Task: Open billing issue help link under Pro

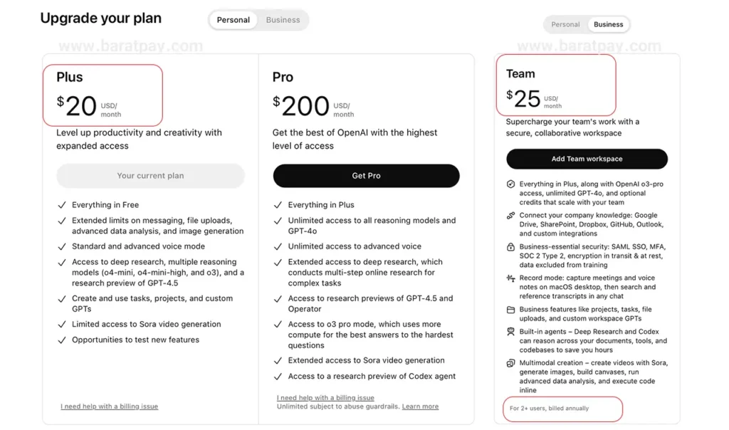Action: click(x=325, y=398)
